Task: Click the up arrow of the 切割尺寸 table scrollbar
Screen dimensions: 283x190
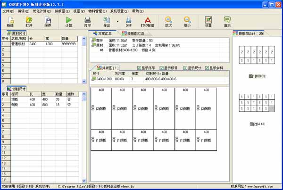Action: 84,94
